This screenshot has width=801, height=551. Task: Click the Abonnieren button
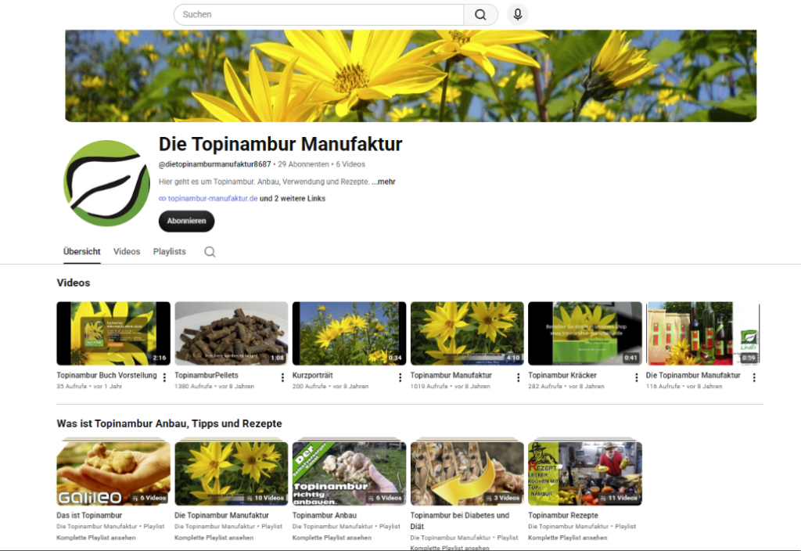[x=186, y=221]
